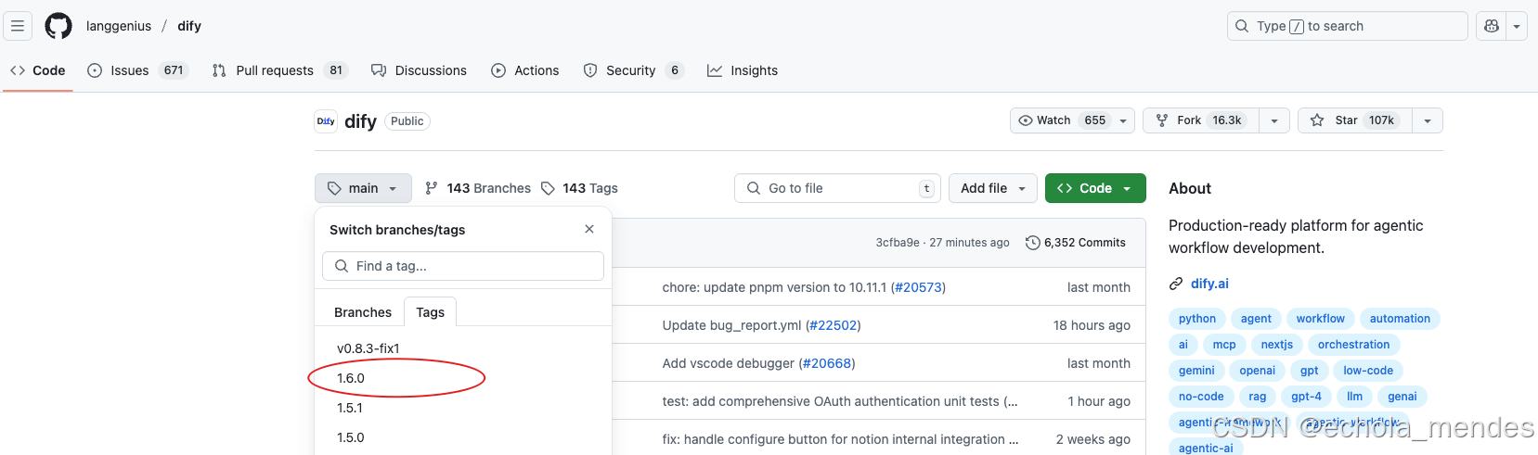
Task: Expand the Fork options dropdown arrow
Action: [x=1274, y=120]
